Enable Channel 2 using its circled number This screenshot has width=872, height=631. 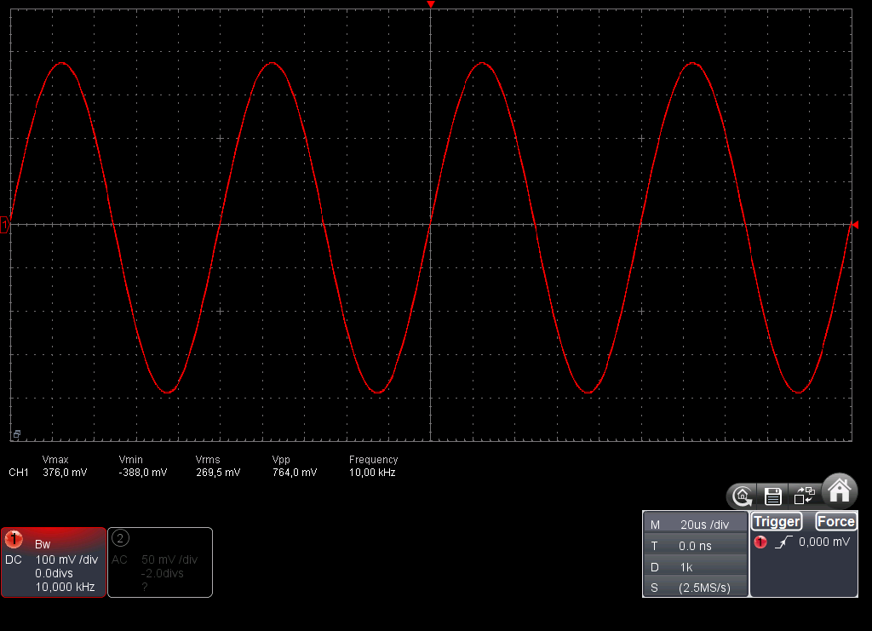[x=121, y=537]
